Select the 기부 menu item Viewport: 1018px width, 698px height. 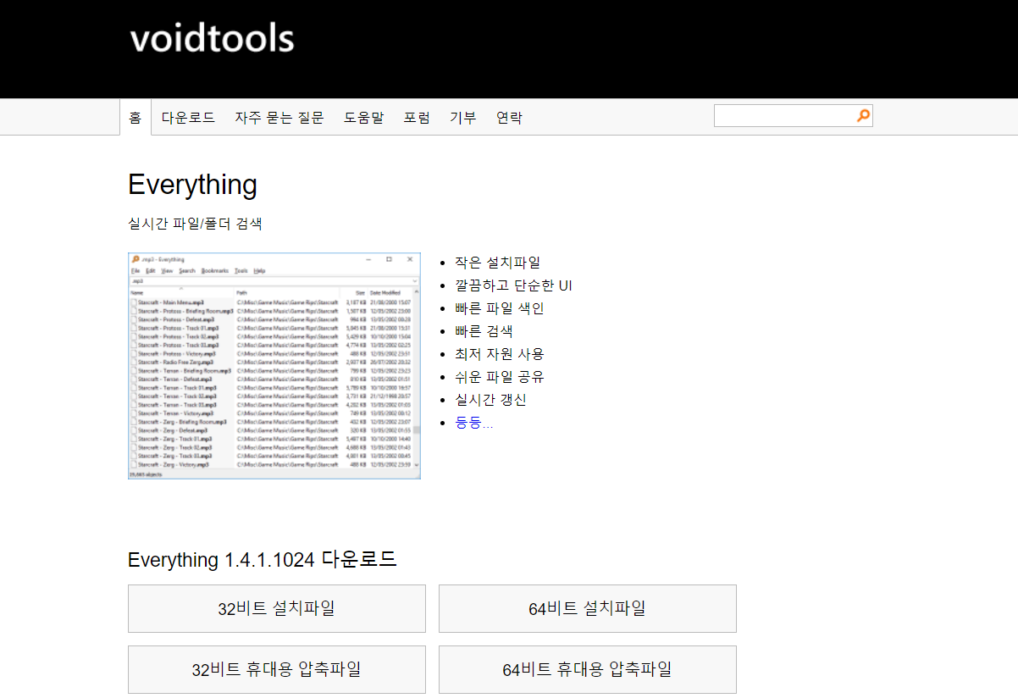462,118
